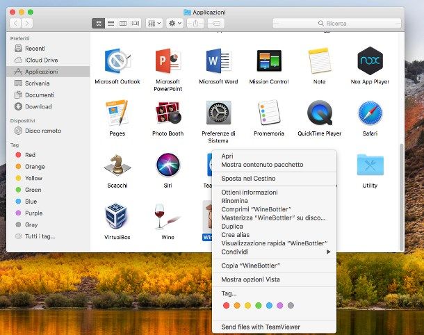Viewport: 424px width, 335px height.
Task: Select the VirtualBox app icon
Action: (x=116, y=216)
